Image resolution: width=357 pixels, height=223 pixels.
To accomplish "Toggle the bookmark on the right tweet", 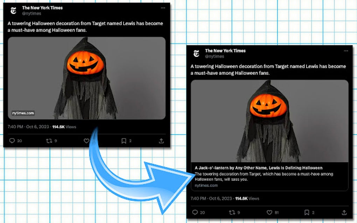I will [307, 212].
